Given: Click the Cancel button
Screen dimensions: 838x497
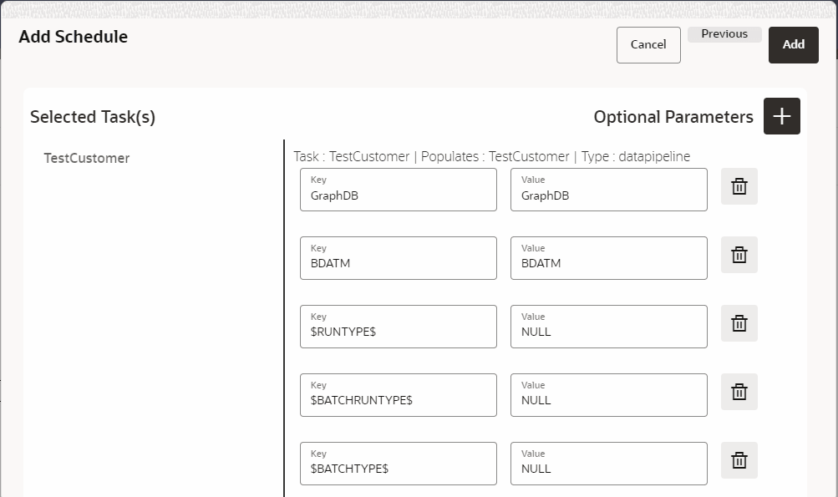Looking at the screenshot, I should tap(648, 44).
